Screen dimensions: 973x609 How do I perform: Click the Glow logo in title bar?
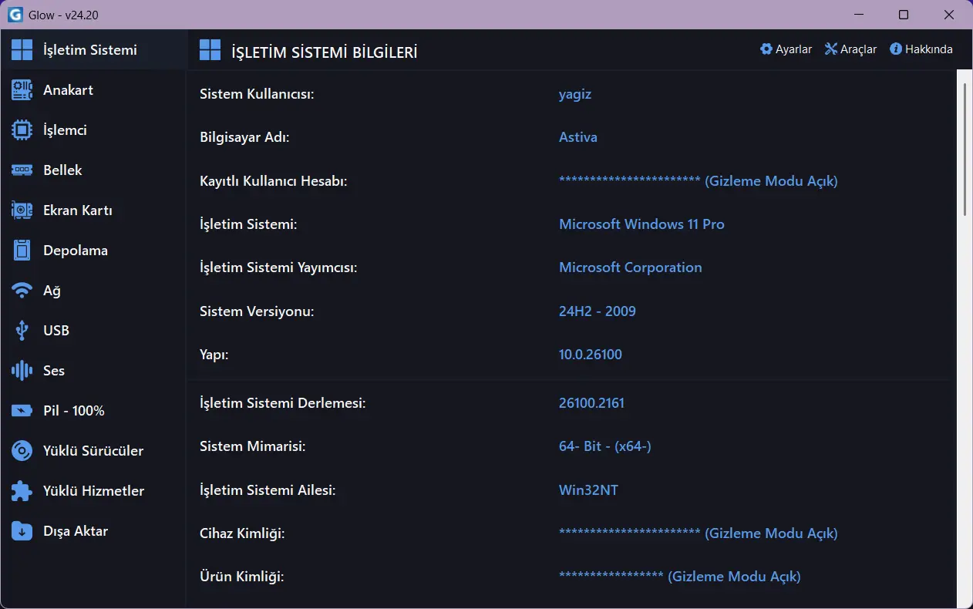tap(15, 15)
